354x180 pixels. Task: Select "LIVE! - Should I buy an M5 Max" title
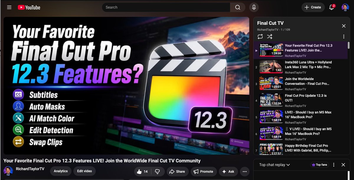(308, 115)
